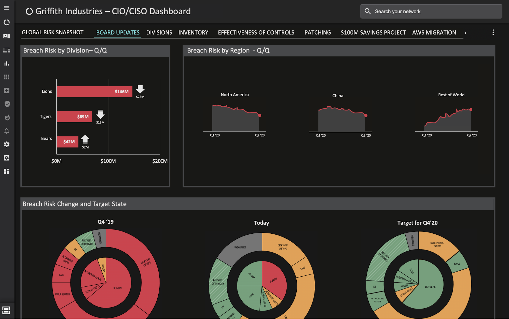Open the contacts card icon in the sidebar
This screenshot has width=509, height=319.
[x=7, y=36]
